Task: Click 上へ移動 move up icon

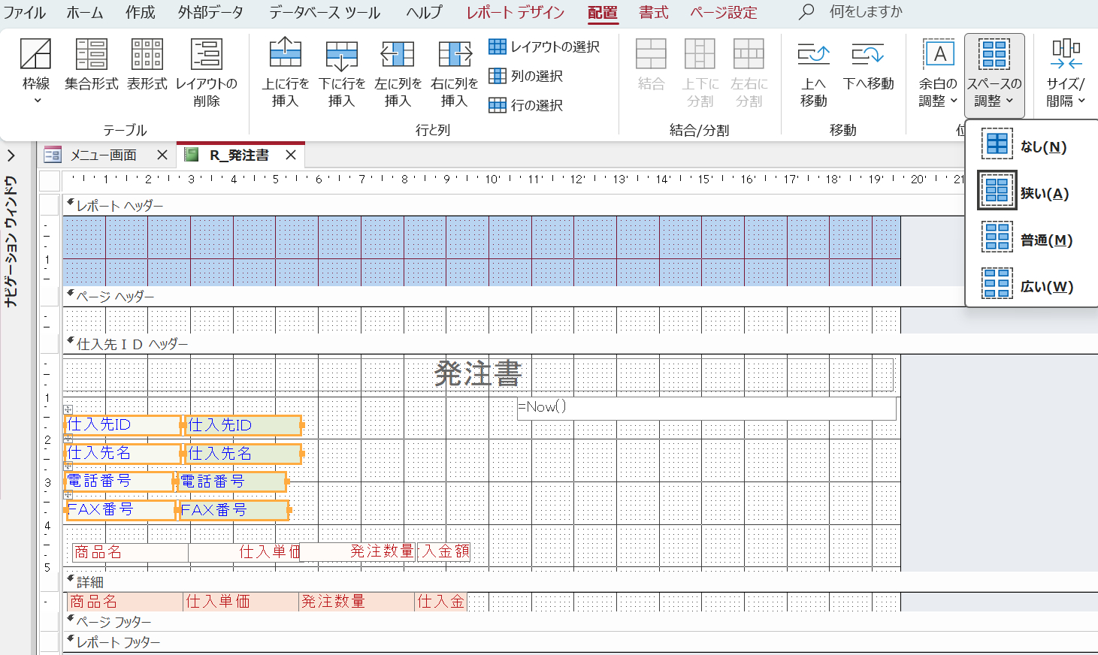Action: (813, 72)
